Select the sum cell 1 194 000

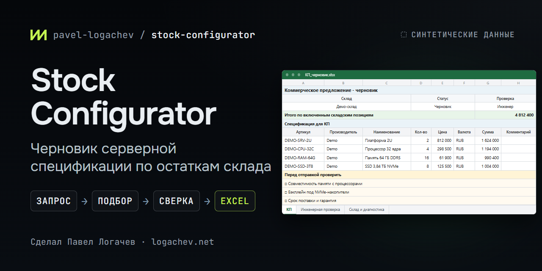488,149
